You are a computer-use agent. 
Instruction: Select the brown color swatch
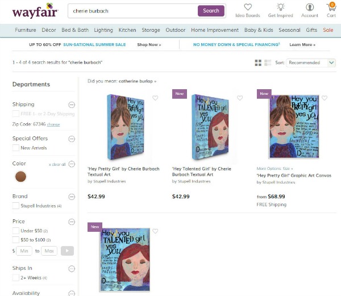20,177
